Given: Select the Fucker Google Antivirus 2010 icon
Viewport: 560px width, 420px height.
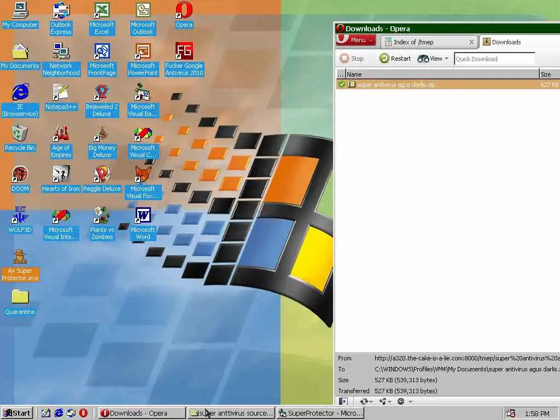Looking at the screenshot, I should (x=184, y=60).
